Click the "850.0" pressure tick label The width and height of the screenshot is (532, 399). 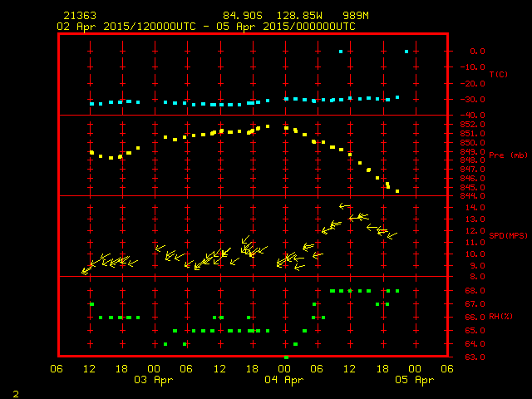[473, 143]
